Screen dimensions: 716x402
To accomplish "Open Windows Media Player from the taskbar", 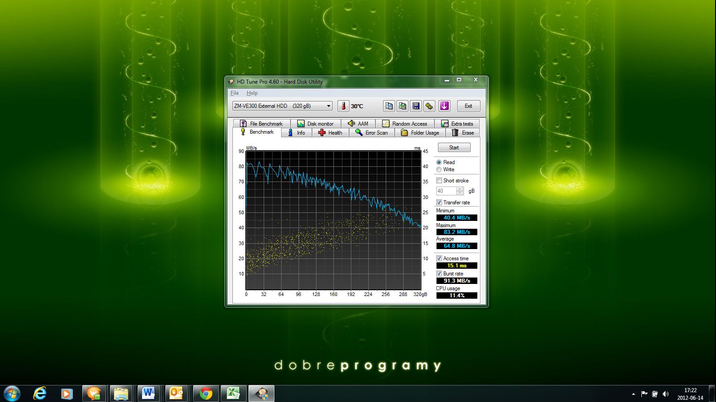I will [x=67, y=394].
